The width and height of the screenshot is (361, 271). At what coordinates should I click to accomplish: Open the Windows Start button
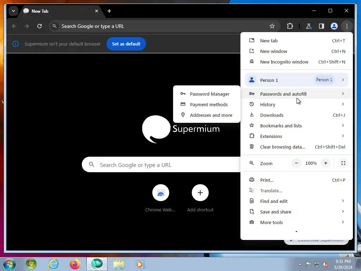(10, 264)
